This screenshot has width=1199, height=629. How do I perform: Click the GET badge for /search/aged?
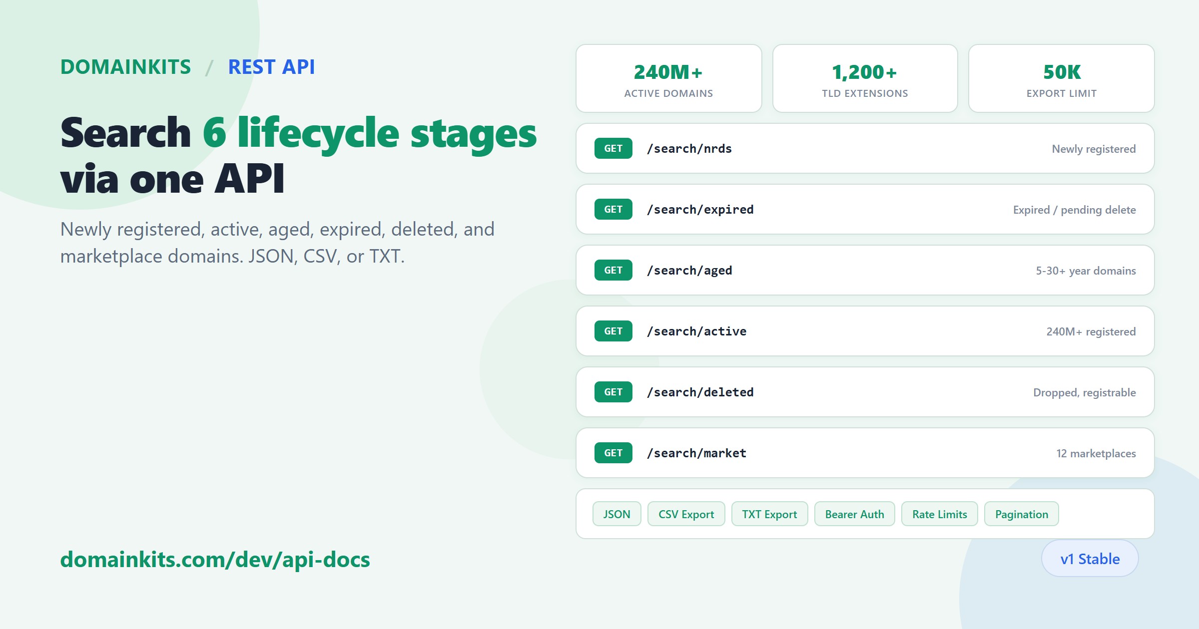[x=613, y=270]
